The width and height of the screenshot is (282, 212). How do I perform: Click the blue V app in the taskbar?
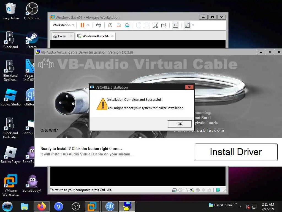coord(59,206)
